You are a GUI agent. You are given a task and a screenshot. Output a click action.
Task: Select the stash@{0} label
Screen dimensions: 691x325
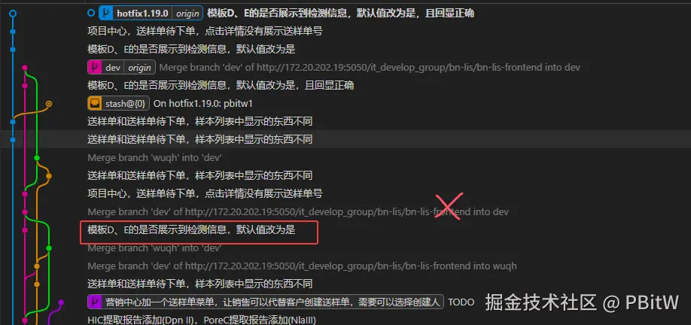click(126, 104)
